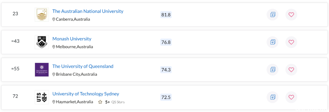Image resolution: width=329 pixels, height=112 pixels.
Task: Click the Australian National University crest logo
Action: (x=42, y=15)
